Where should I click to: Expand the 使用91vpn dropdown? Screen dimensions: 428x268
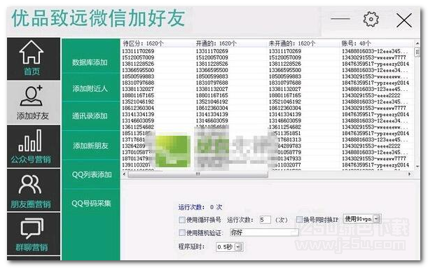point(377,218)
